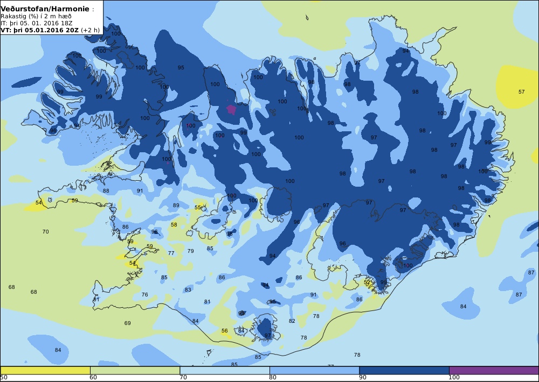Select the 'VT: þri 05.01.2016 20Z (+2 h)' line

click(x=50, y=30)
